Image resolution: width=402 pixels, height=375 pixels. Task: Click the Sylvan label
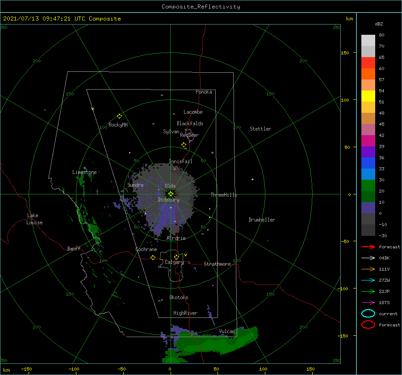point(171,132)
